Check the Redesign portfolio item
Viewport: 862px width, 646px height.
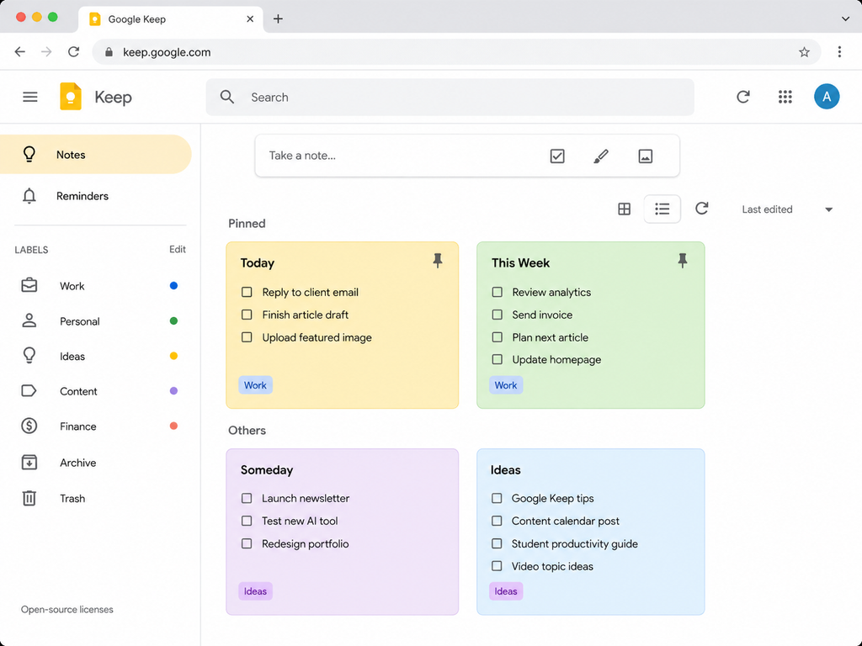[x=247, y=543]
